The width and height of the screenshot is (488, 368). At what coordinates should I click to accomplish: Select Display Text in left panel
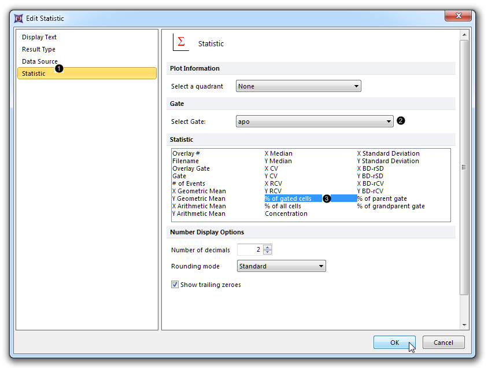[x=39, y=37]
